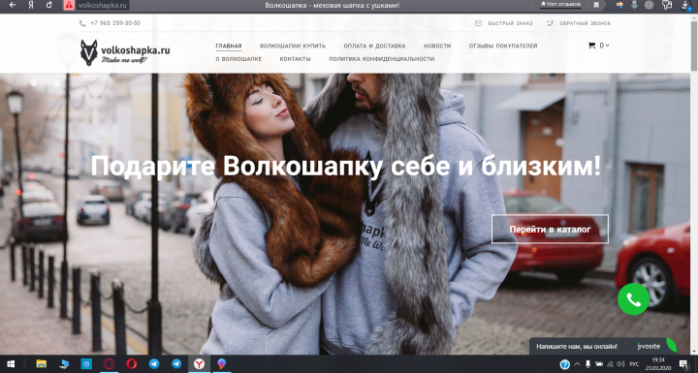Click the volkoshapka.ru address field
698x373 pixels.
[102, 6]
